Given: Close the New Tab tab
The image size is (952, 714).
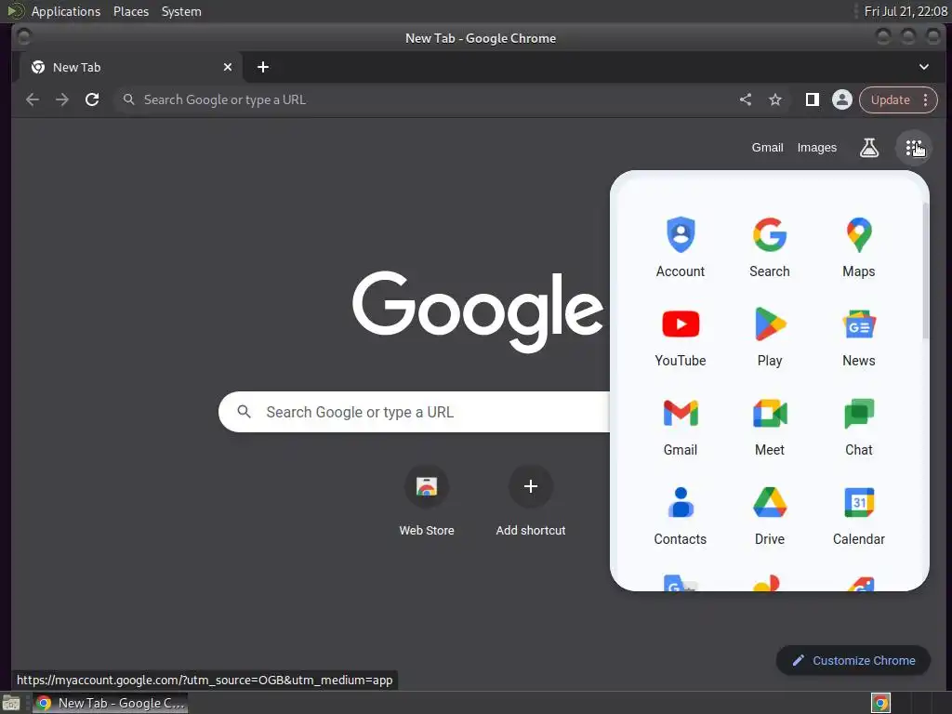Looking at the screenshot, I should 228,67.
